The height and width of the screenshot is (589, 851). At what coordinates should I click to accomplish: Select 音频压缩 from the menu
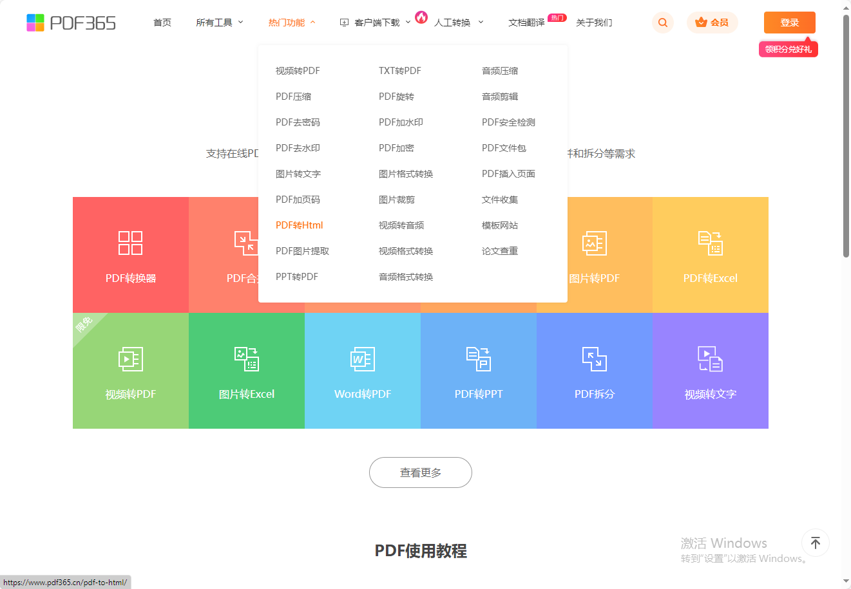point(499,71)
